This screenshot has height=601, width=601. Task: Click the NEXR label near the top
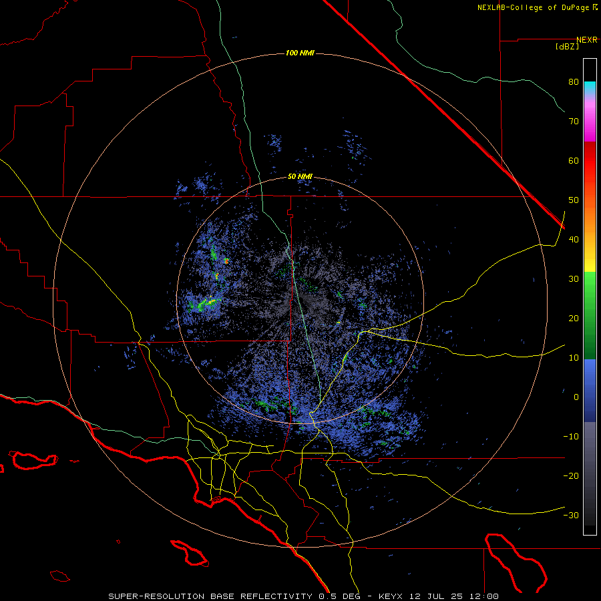pos(587,40)
